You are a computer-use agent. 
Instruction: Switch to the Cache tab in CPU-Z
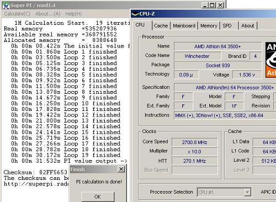(161, 26)
